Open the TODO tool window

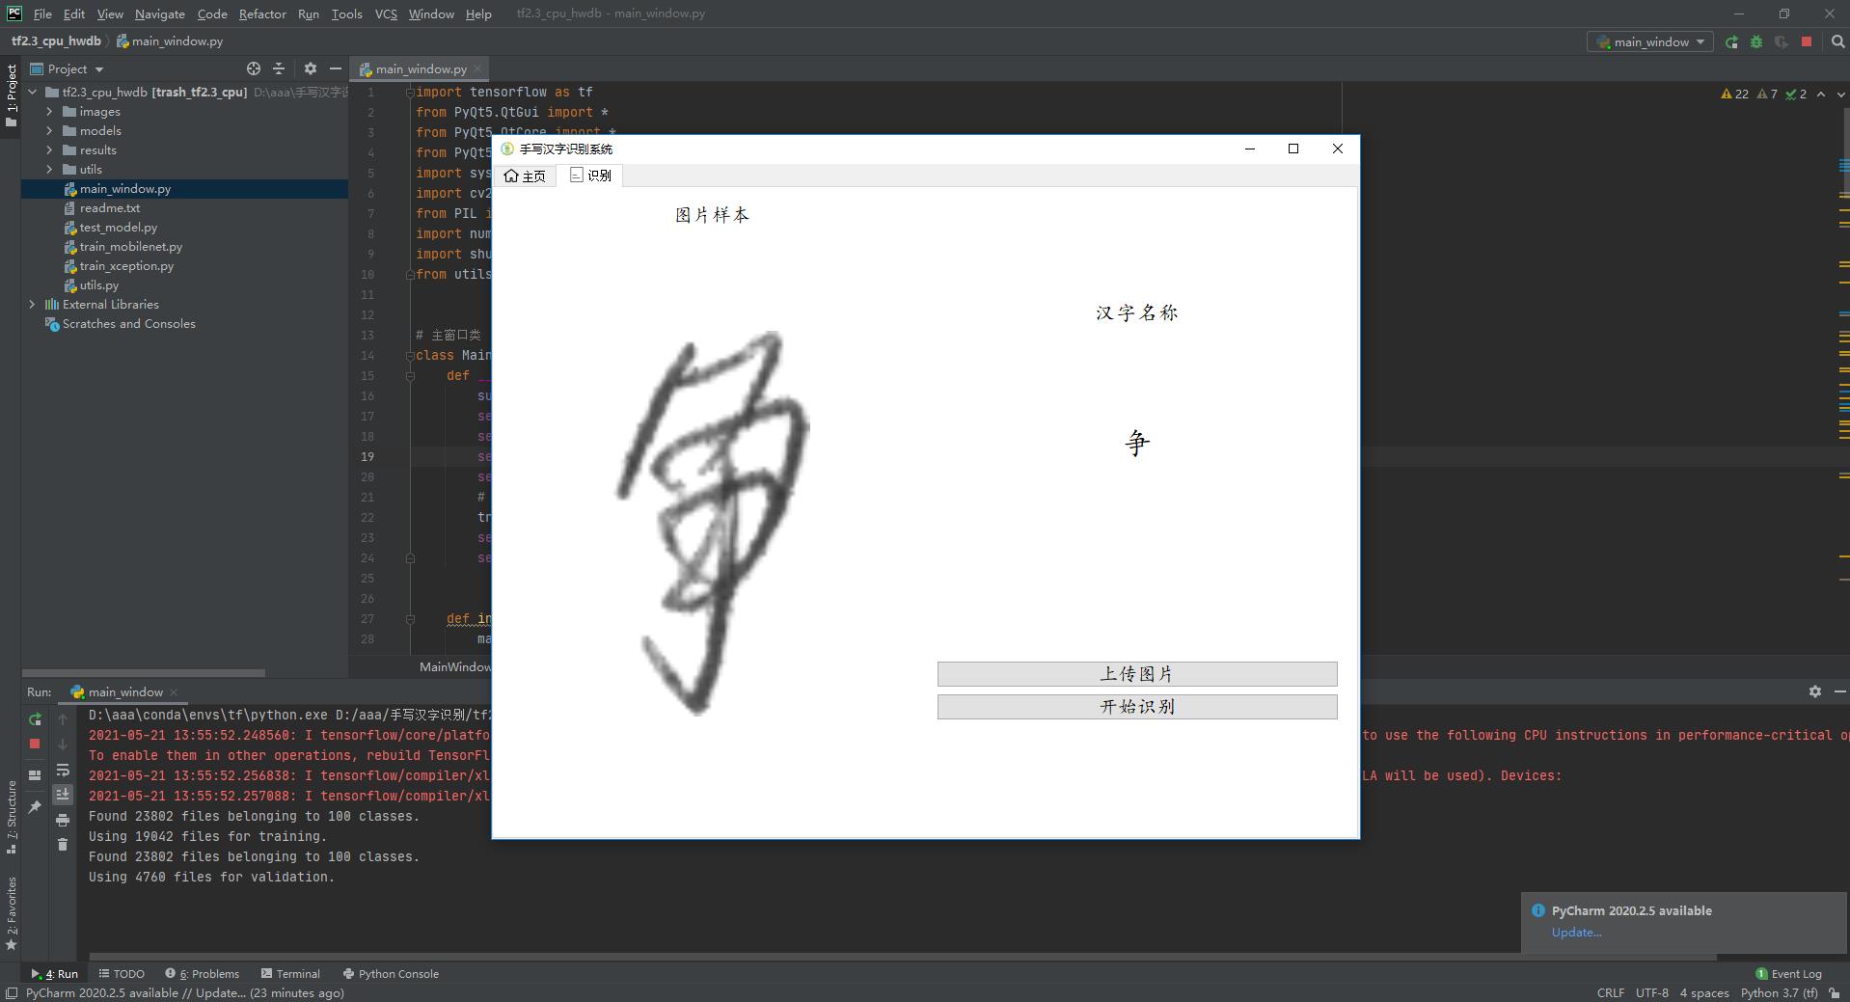point(122,973)
